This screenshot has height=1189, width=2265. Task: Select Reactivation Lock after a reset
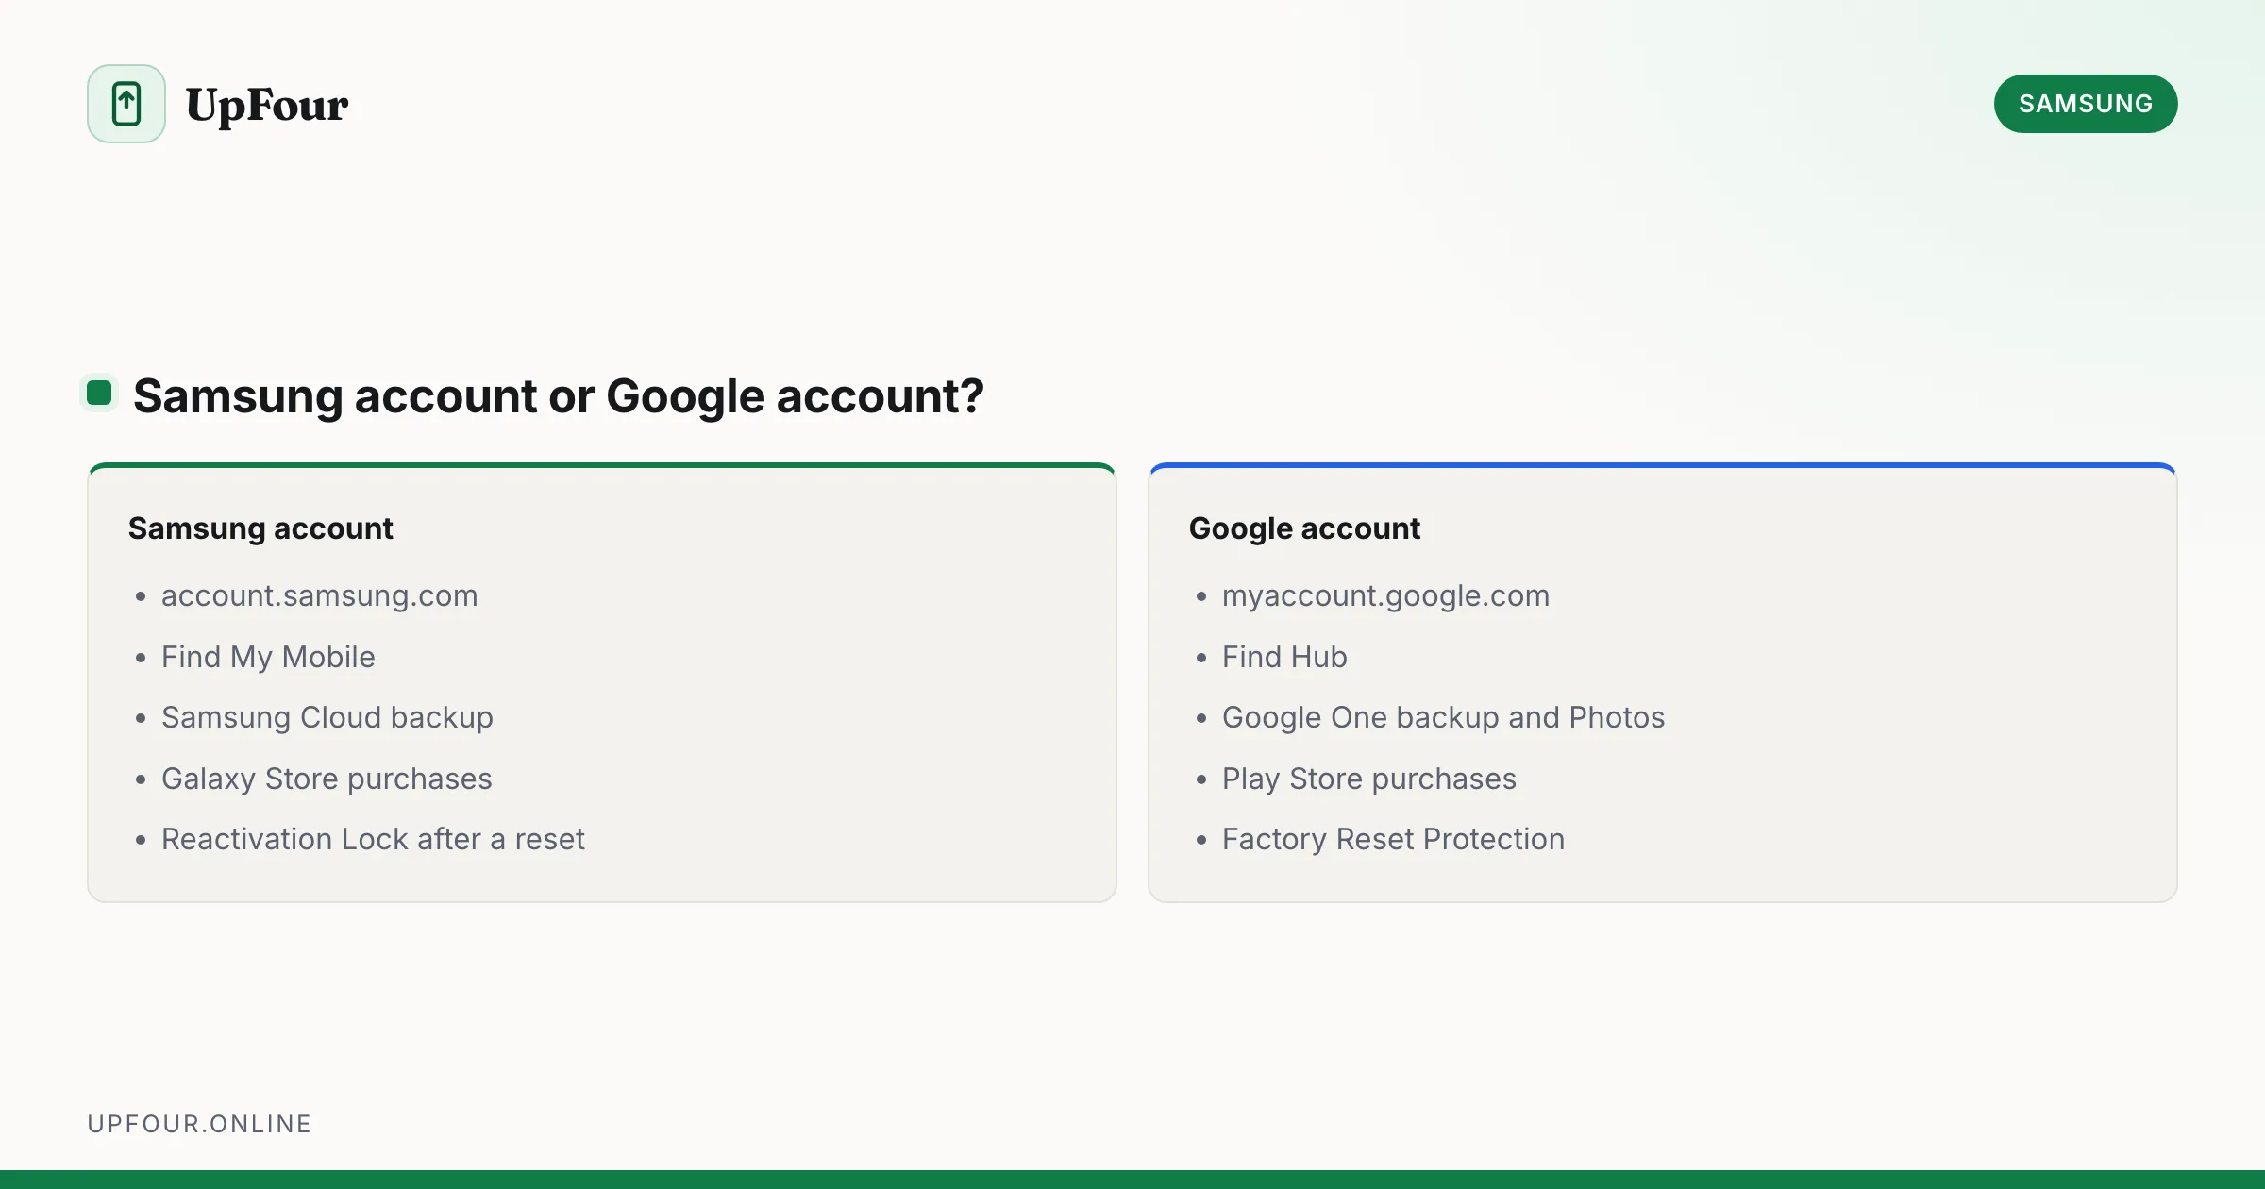[373, 839]
